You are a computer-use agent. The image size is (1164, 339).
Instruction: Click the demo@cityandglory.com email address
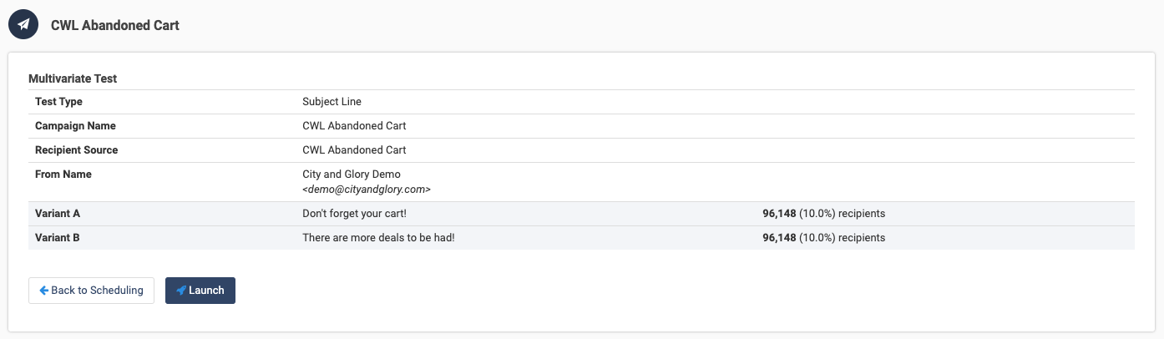coord(367,190)
